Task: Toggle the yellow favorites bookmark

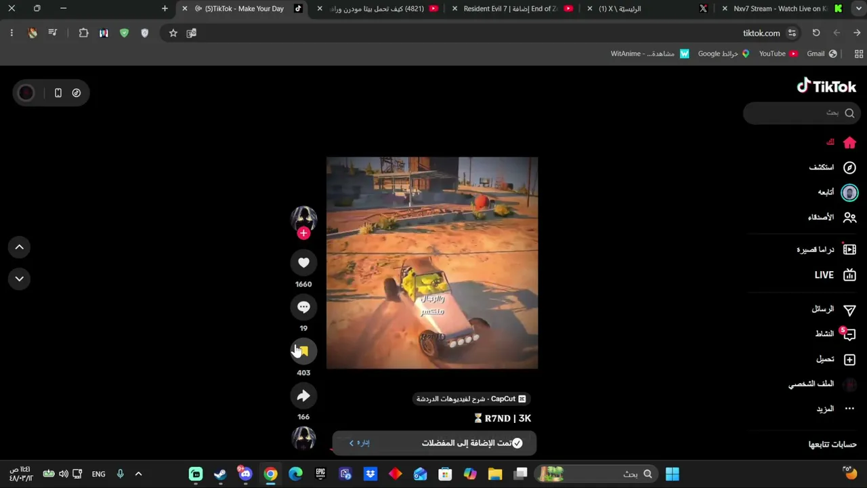Action: coord(303,351)
